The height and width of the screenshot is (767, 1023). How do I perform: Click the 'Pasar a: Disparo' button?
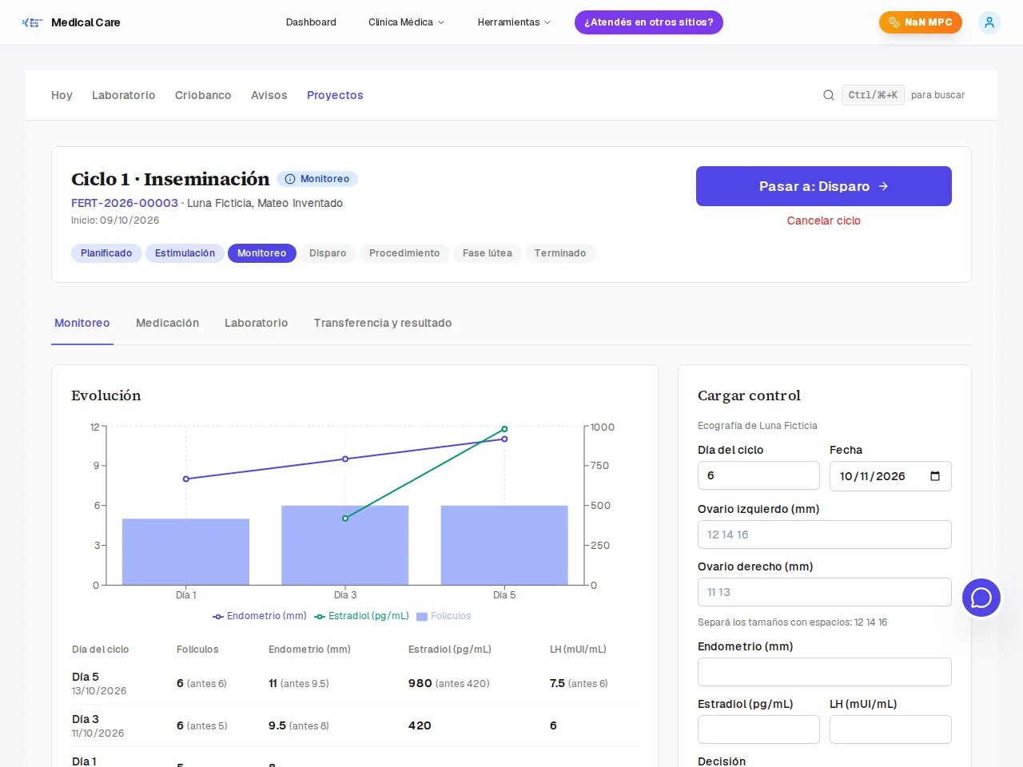tap(824, 186)
